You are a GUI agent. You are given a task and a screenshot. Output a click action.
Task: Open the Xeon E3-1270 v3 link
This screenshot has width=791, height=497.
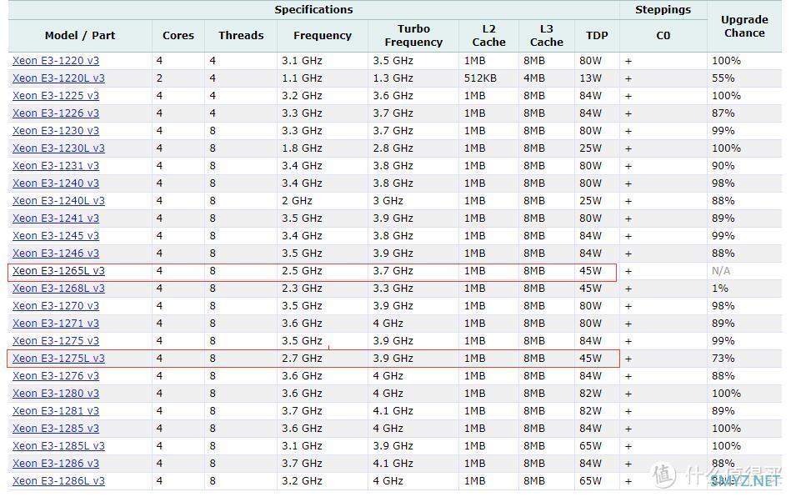[56, 305]
